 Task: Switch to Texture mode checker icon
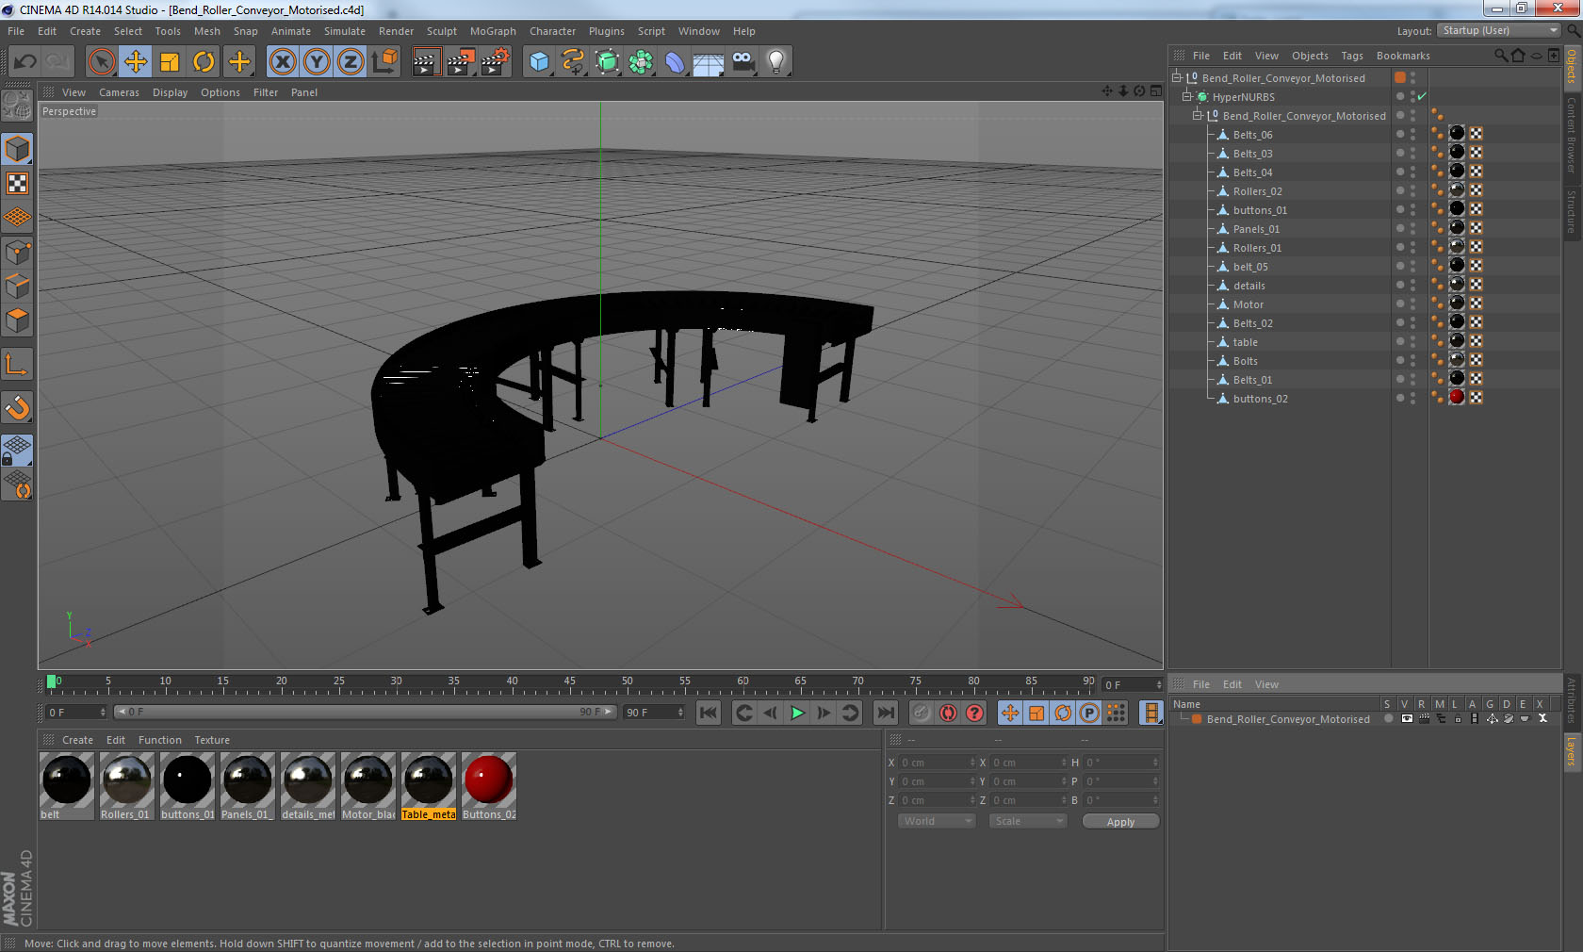pos(18,184)
